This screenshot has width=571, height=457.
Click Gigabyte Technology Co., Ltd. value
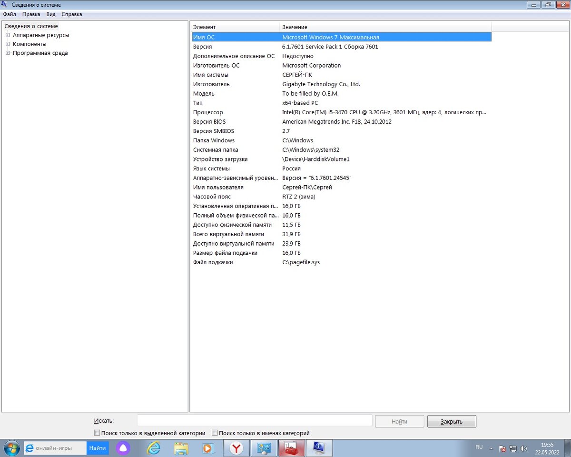tap(321, 84)
